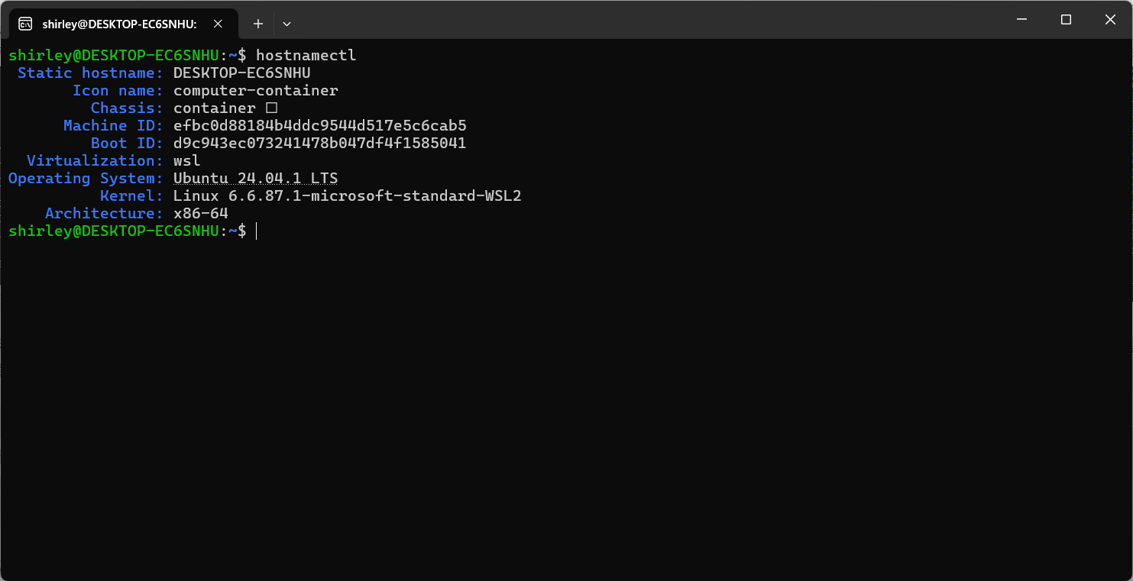Click the command-line icon on the terminal tab
The width and height of the screenshot is (1133, 581).
pyautogui.click(x=25, y=24)
